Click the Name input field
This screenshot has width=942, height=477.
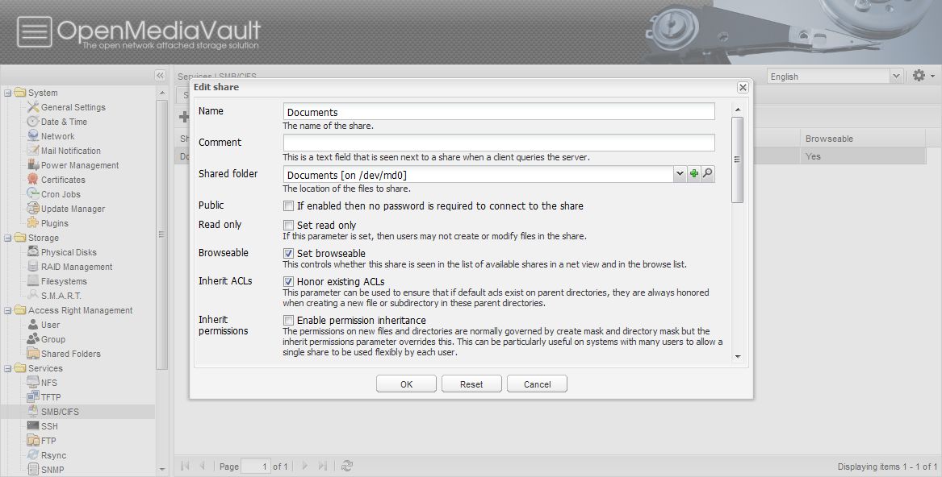(499, 112)
